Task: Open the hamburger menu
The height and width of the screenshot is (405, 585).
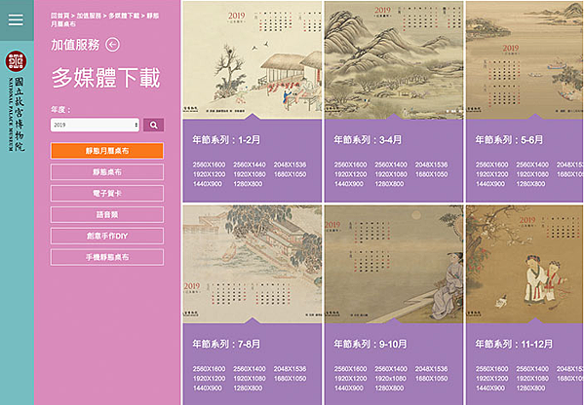Action: 16,19
